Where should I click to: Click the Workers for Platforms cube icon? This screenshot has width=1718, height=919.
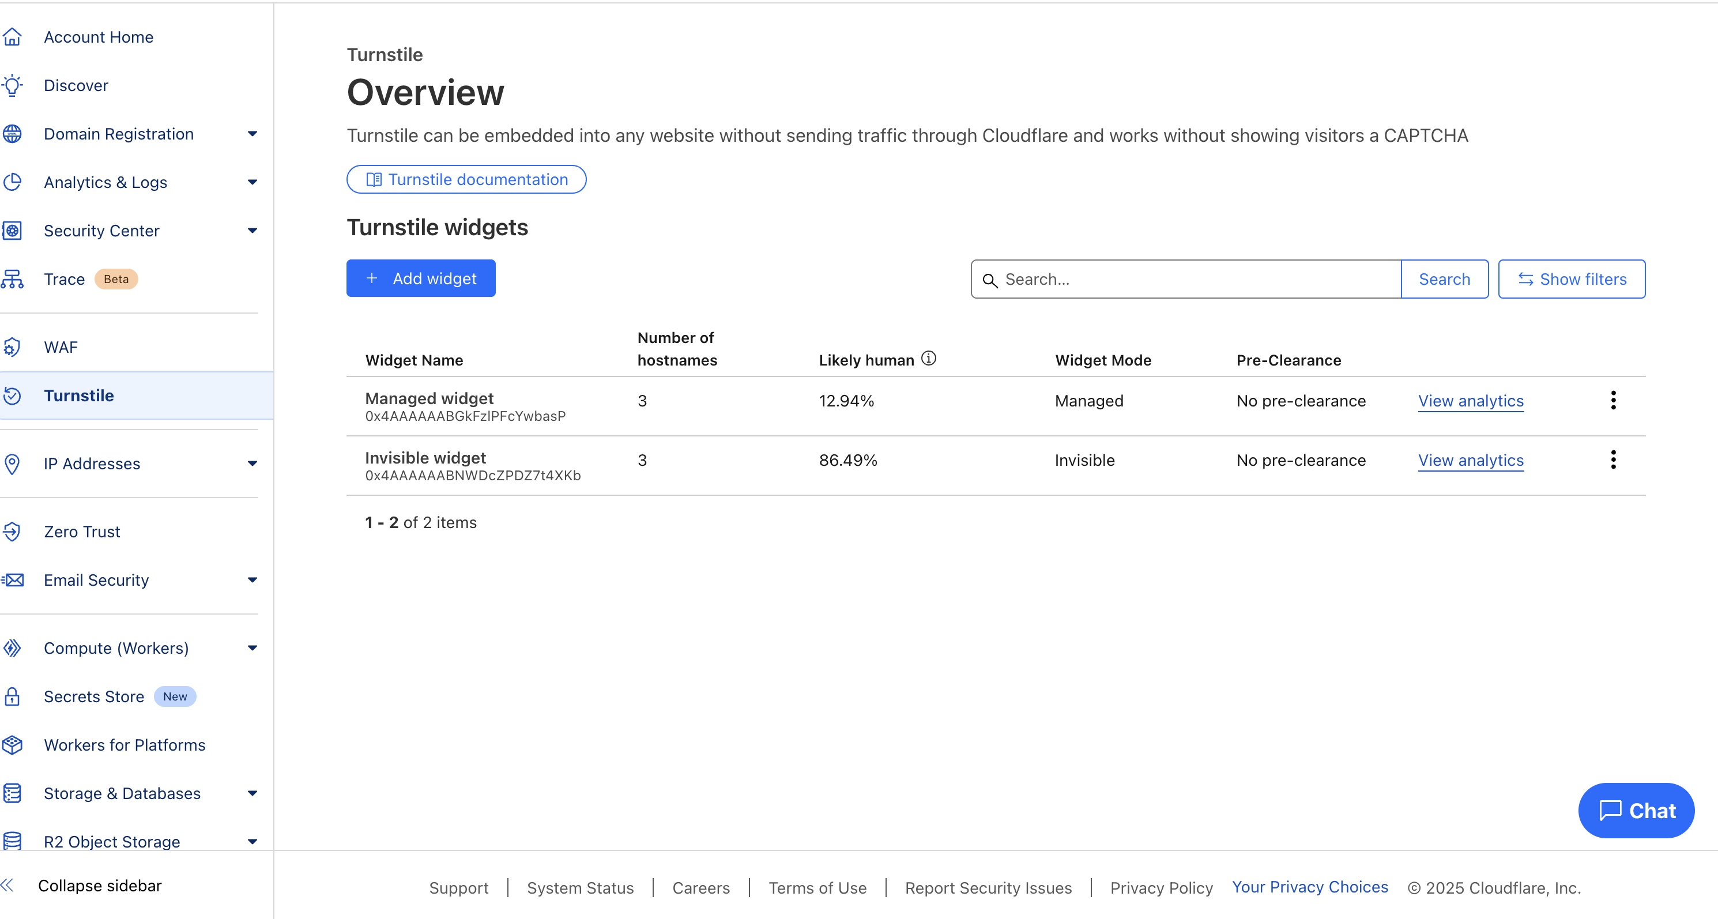(12, 744)
